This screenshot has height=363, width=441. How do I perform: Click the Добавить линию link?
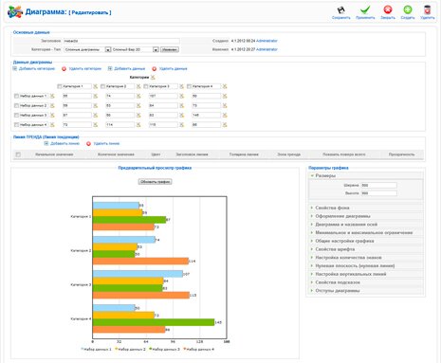64,143
